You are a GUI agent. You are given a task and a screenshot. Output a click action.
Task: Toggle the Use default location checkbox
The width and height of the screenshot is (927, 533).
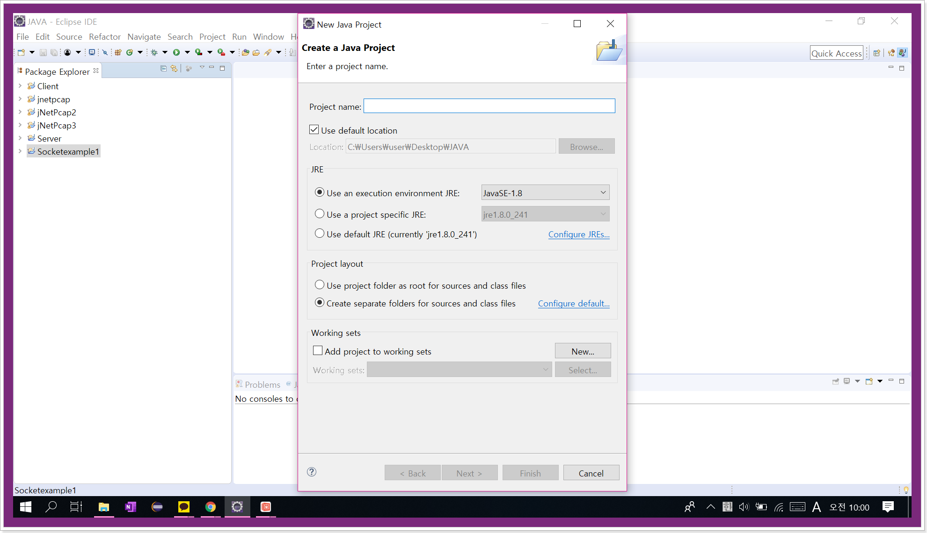click(314, 130)
